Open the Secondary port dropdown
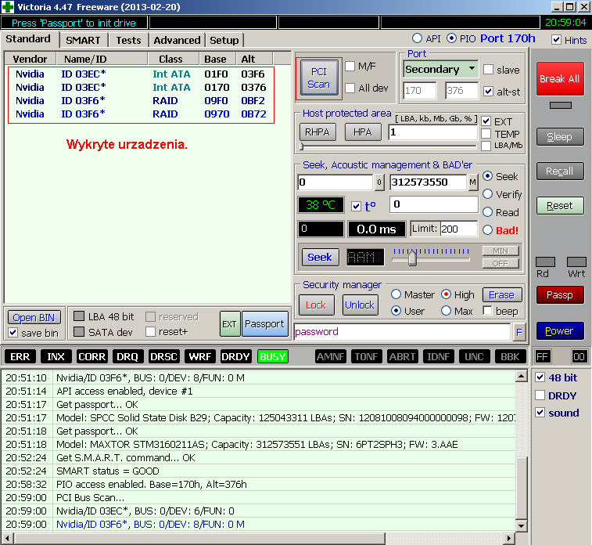This screenshot has height=545, width=592. [x=440, y=69]
